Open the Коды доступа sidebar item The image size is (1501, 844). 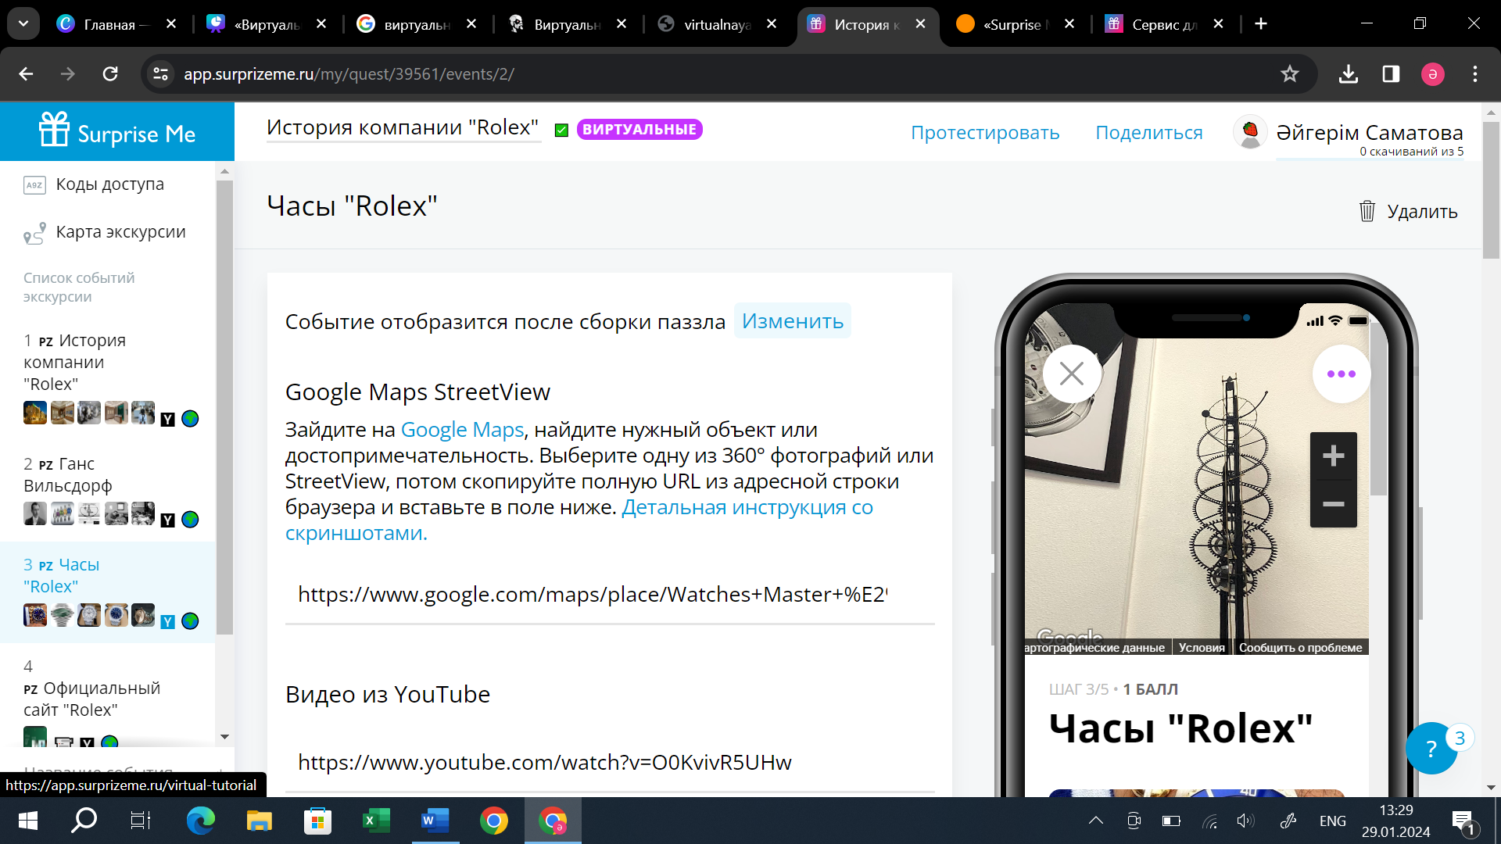(x=109, y=184)
